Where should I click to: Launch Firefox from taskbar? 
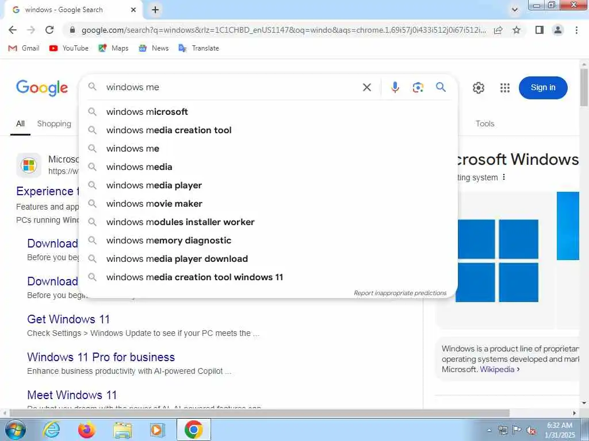(x=87, y=430)
